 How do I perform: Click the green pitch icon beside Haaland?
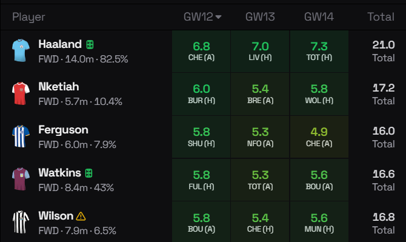click(x=90, y=44)
